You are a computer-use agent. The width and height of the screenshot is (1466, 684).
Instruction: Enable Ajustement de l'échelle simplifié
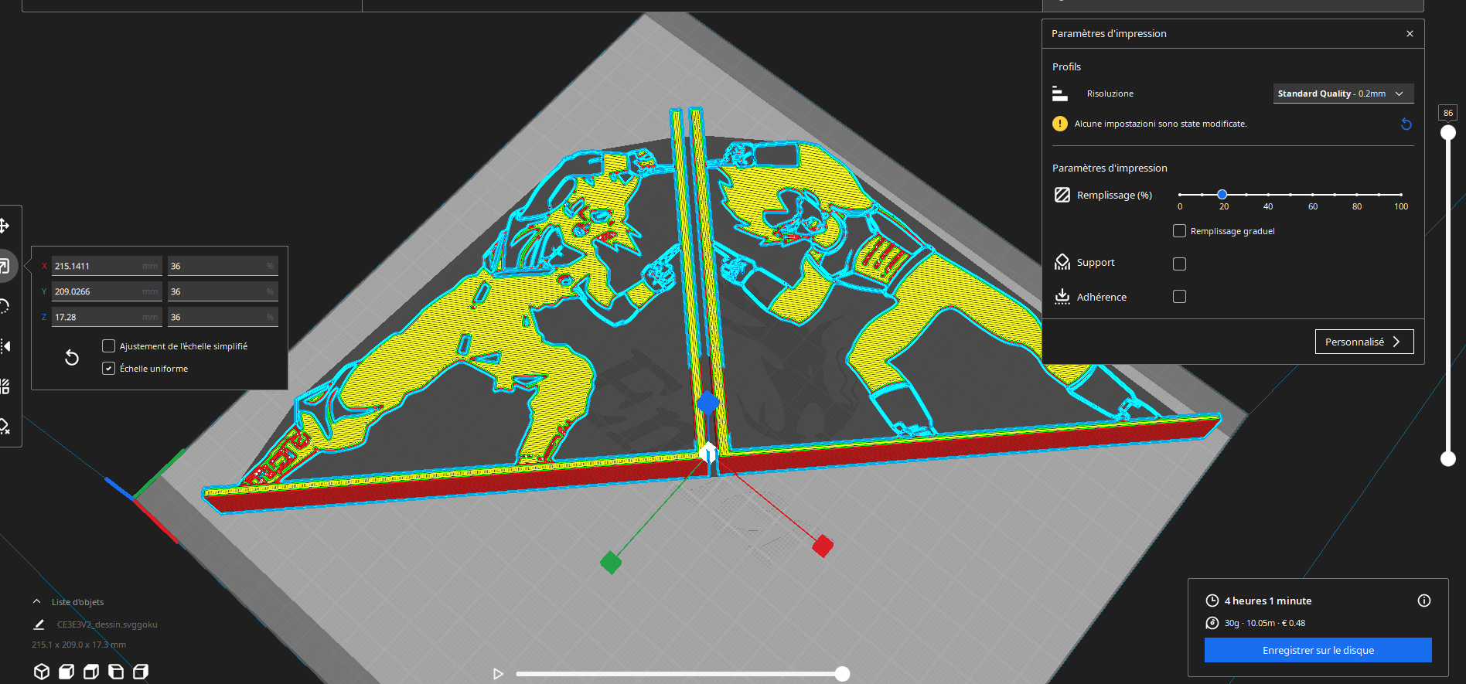(109, 346)
